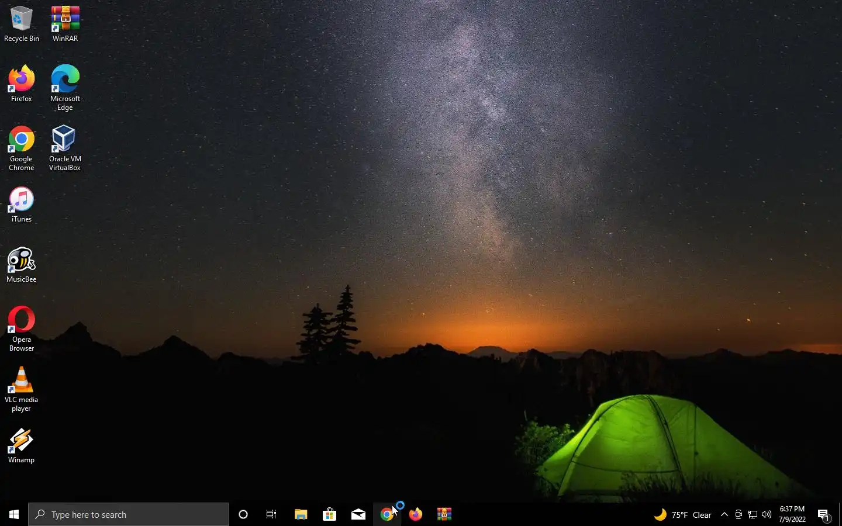Launch Google Chrome from the taskbar
842x526 pixels.
pos(387,514)
